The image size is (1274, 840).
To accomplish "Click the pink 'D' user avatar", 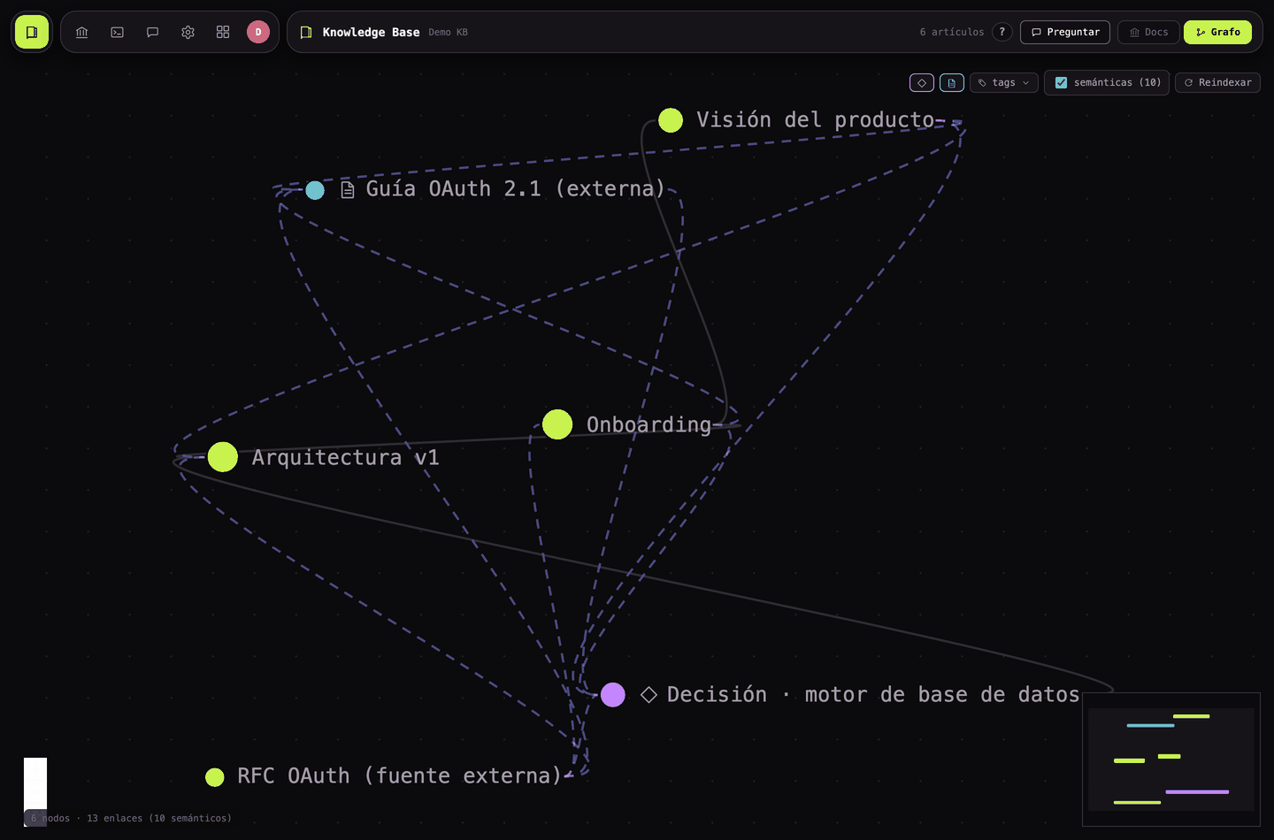I will tap(258, 32).
